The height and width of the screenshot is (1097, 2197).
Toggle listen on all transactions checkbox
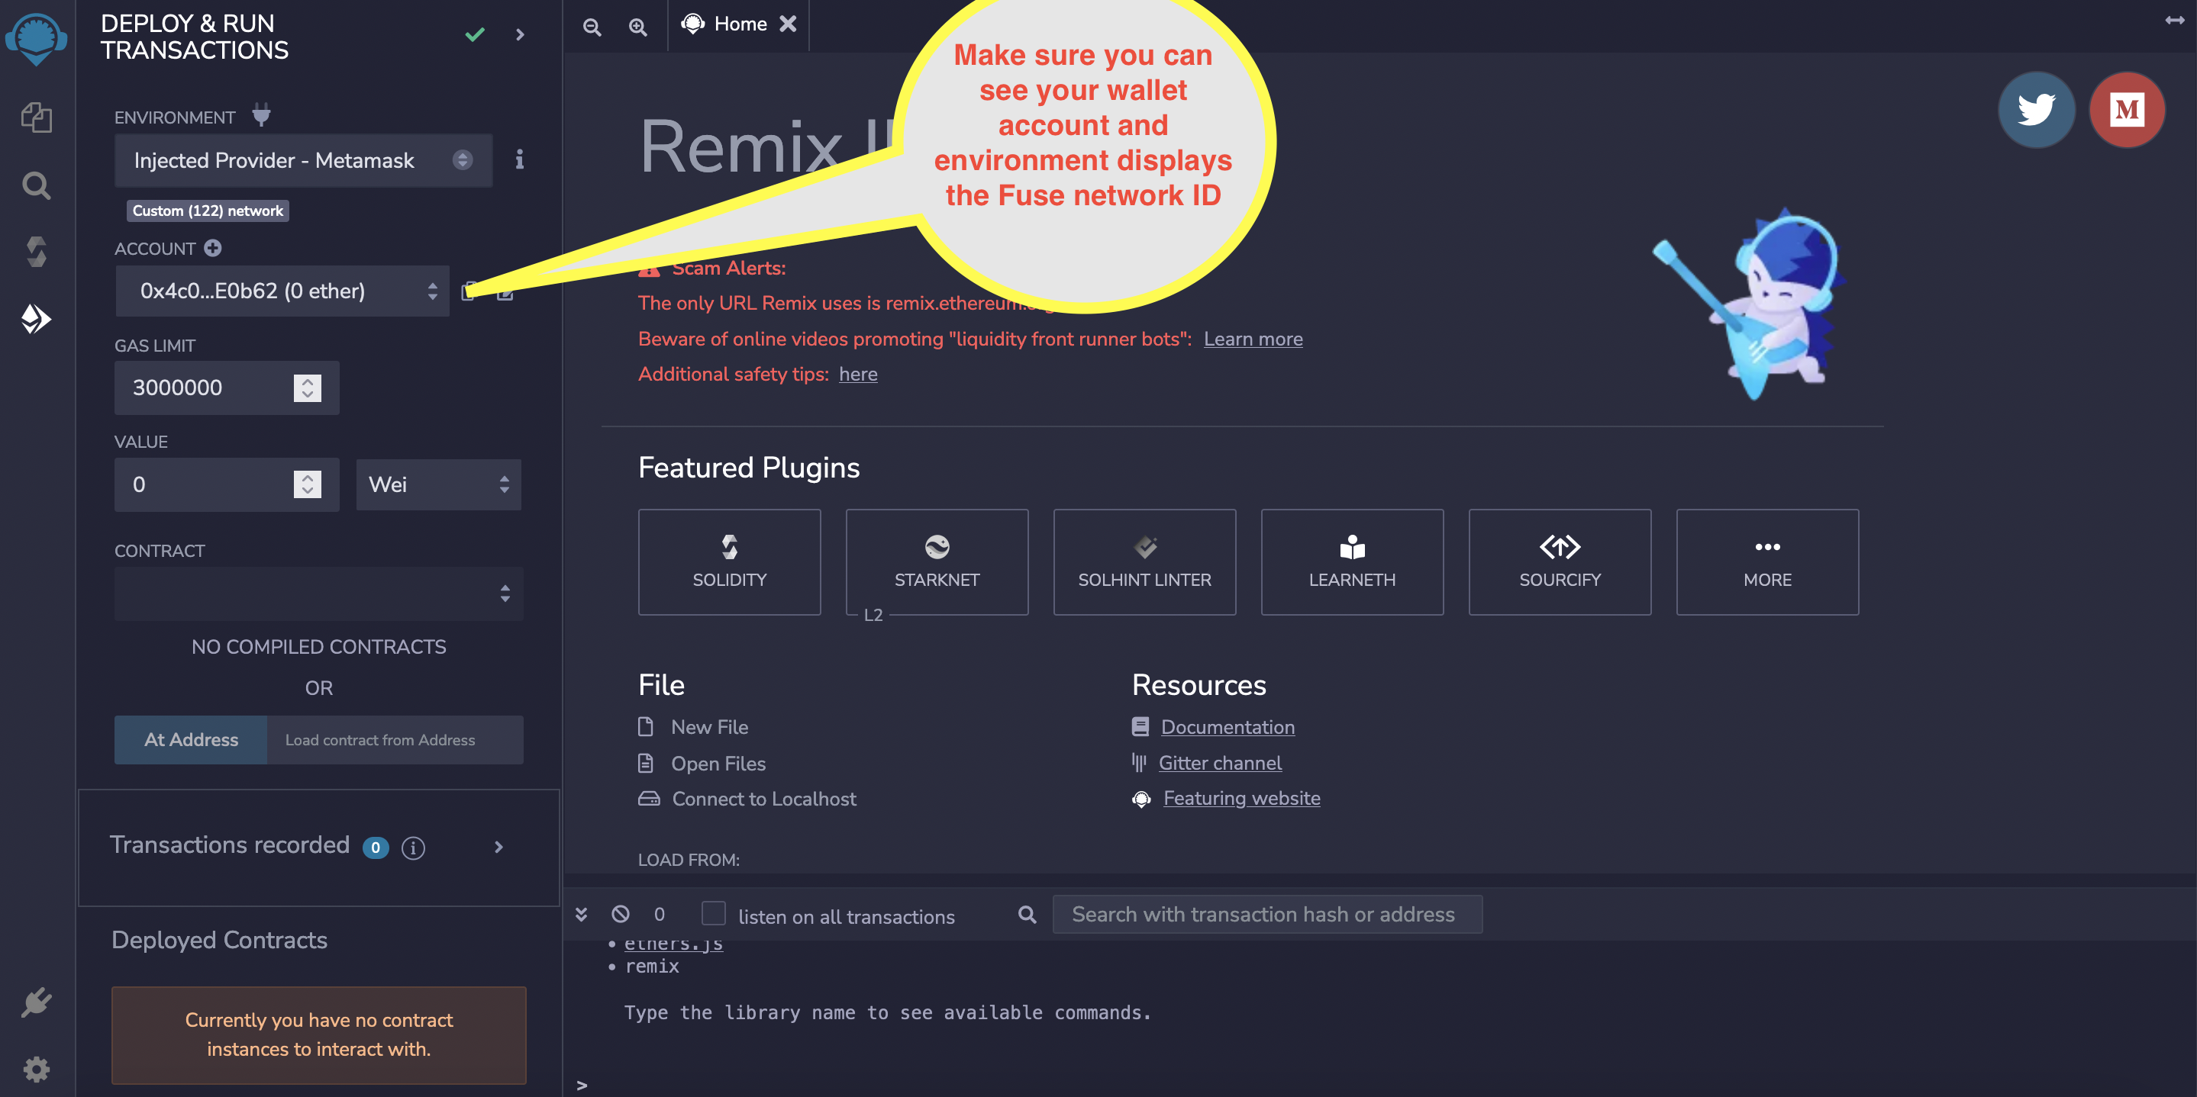click(x=713, y=914)
